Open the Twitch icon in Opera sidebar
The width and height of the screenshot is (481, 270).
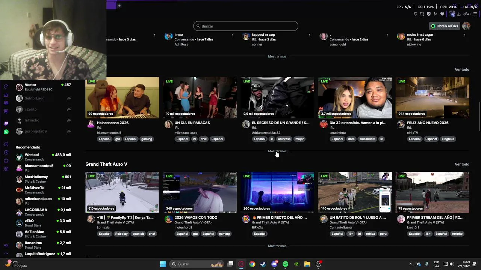click(x=6, y=123)
